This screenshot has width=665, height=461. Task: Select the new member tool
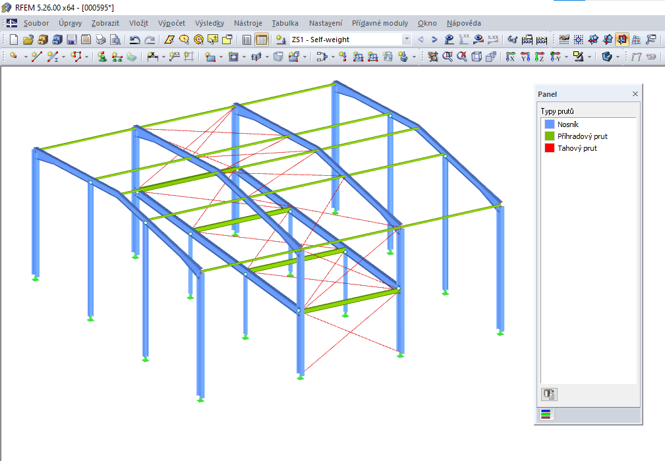[53, 57]
